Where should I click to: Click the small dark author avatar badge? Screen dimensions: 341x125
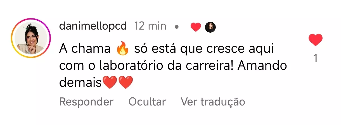point(210,27)
